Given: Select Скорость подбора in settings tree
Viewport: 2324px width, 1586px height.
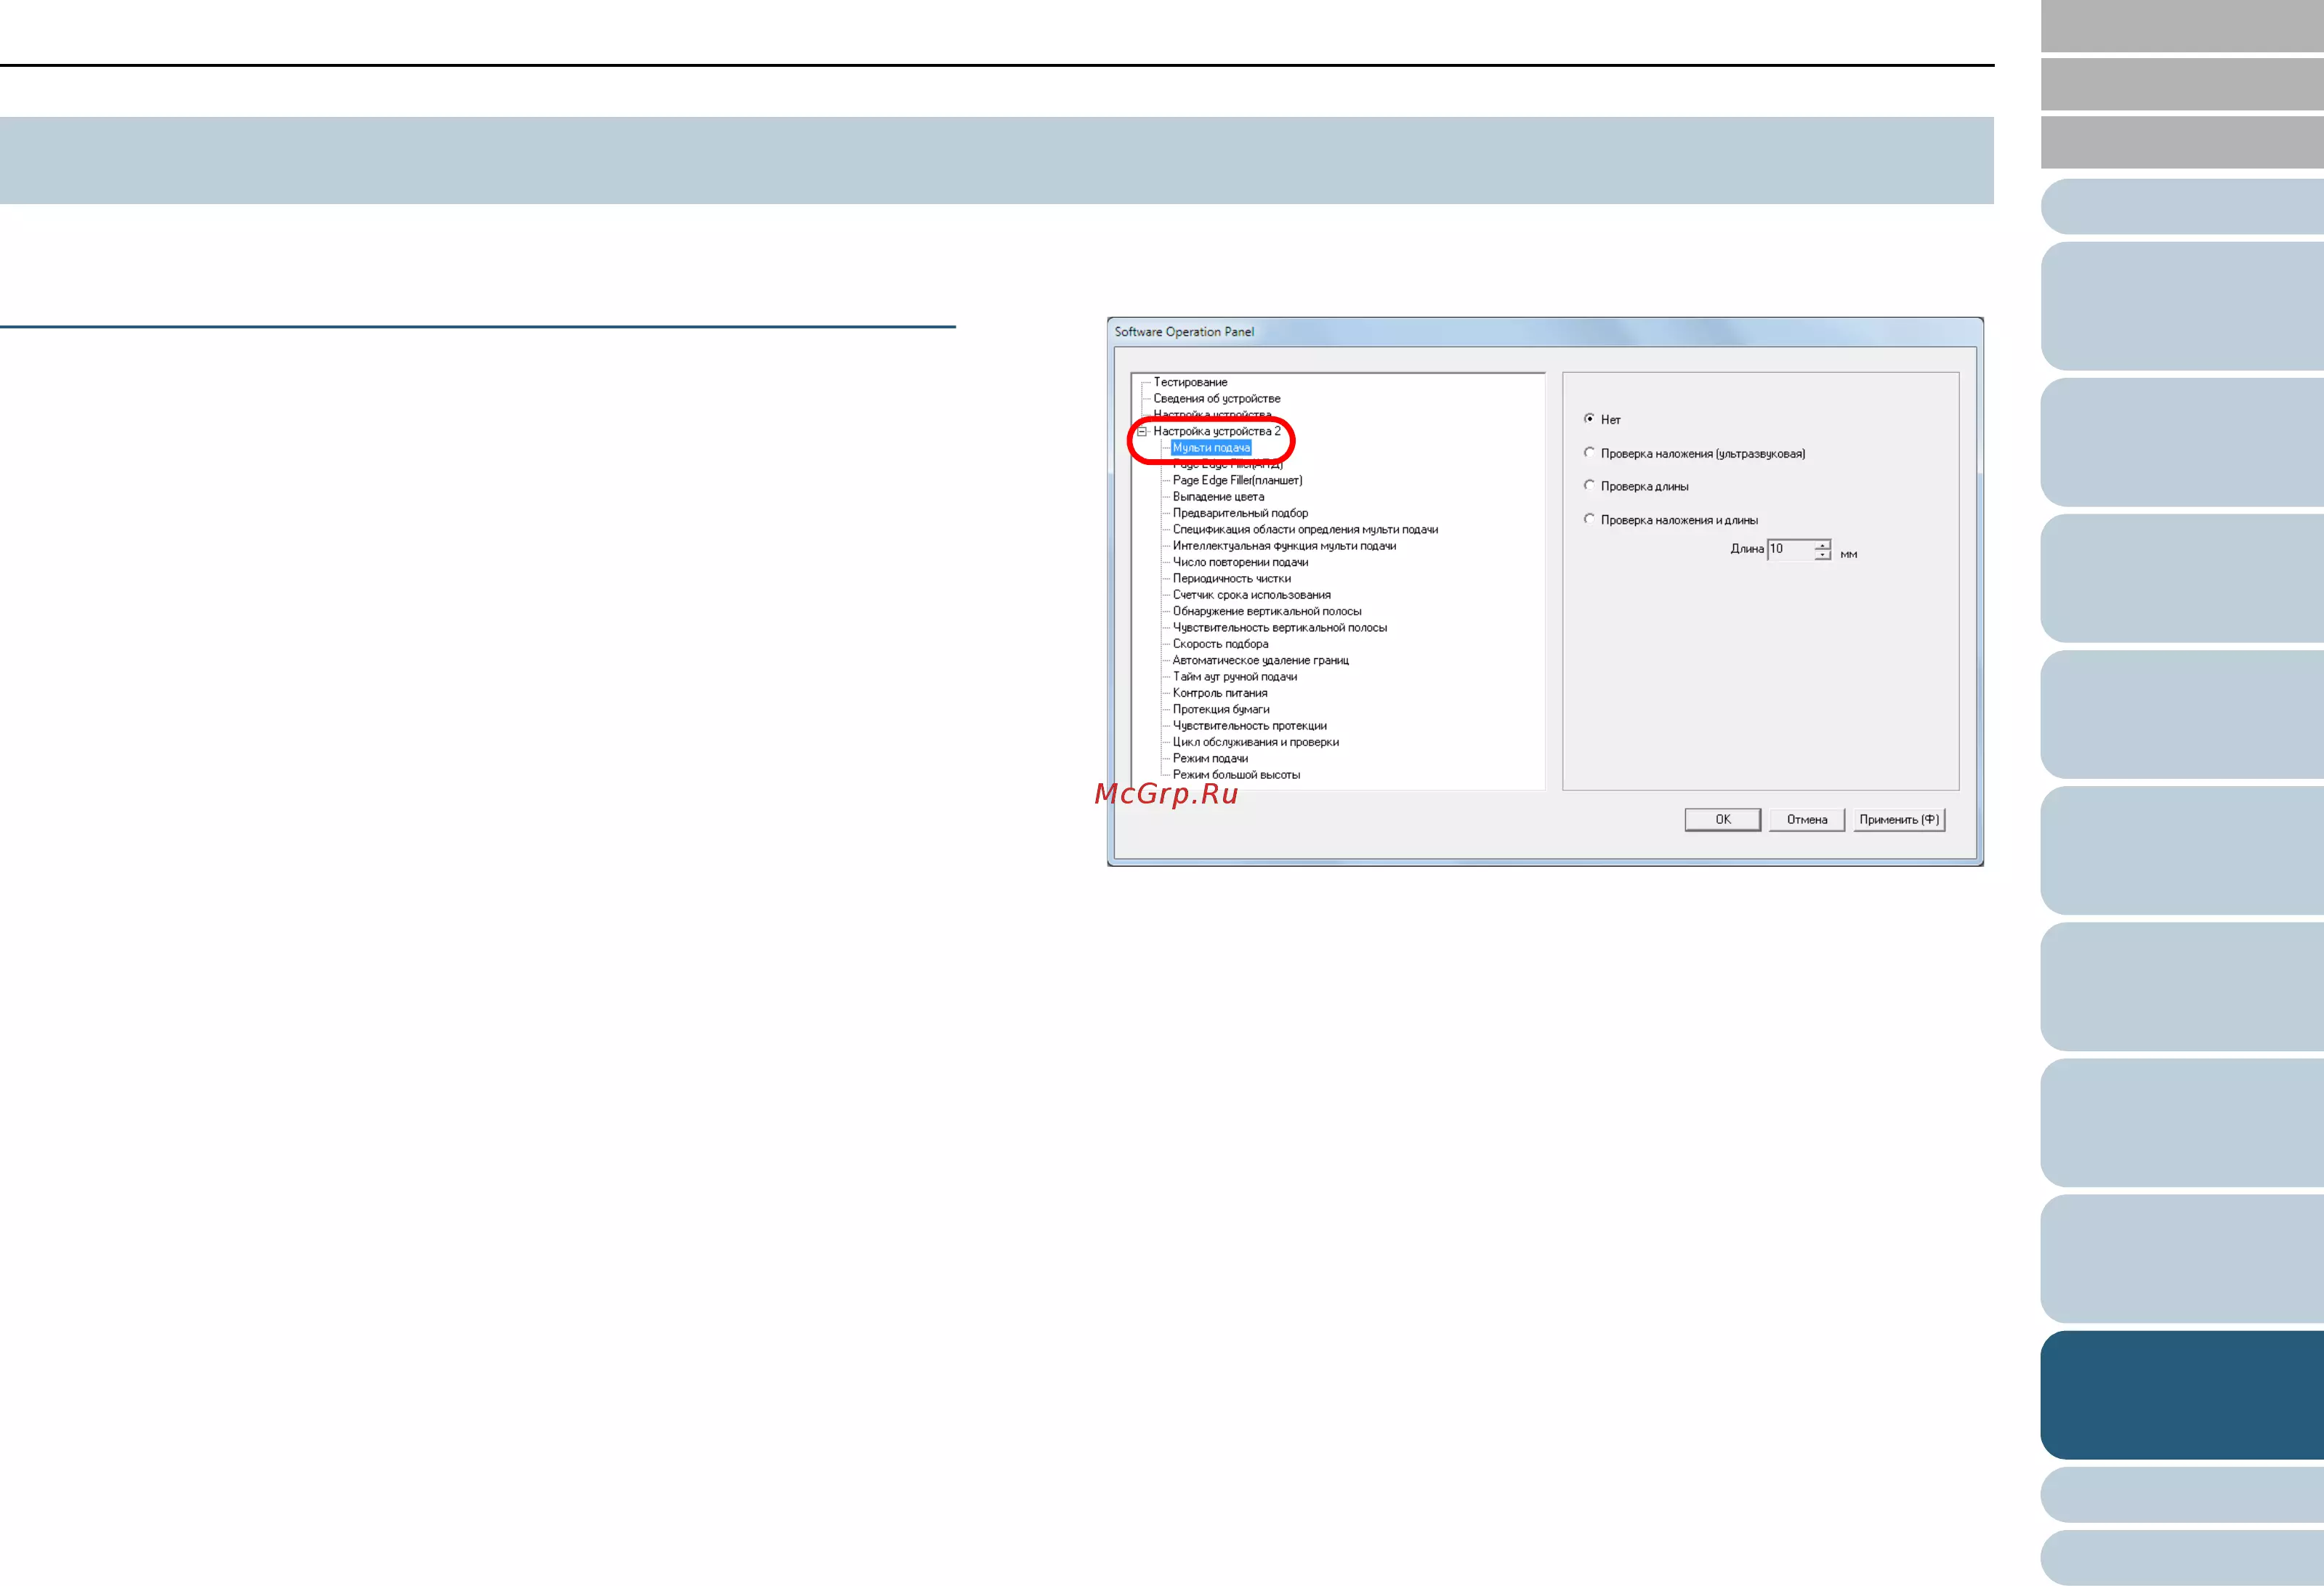Looking at the screenshot, I should (1220, 644).
